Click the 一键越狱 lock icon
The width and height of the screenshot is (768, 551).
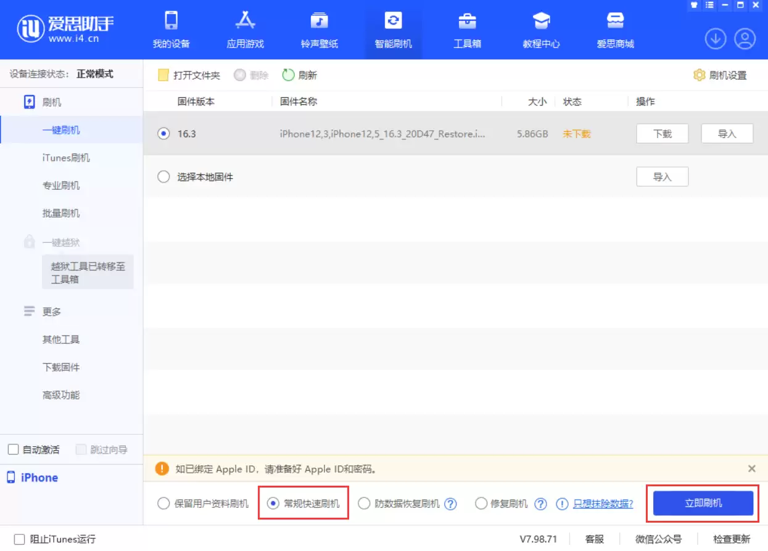[29, 242]
